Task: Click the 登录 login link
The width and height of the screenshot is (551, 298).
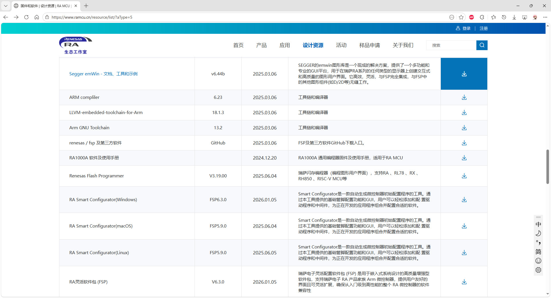Action: pos(467,28)
